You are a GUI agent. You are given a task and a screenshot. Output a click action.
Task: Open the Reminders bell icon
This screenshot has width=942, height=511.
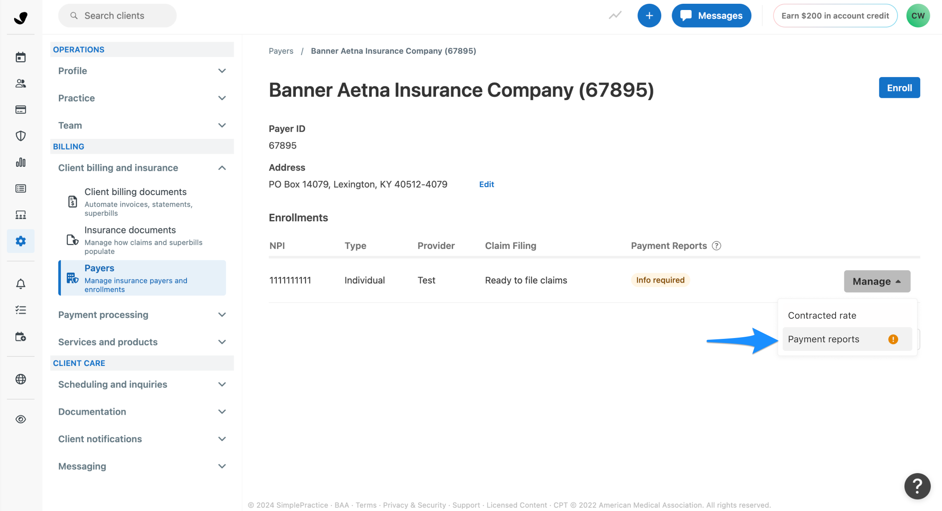point(20,284)
